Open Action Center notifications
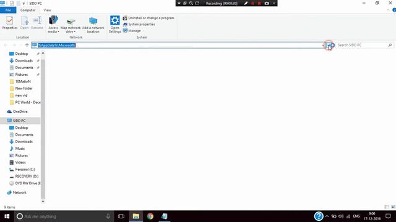This screenshot has width=396, height=222. point(388,216)
